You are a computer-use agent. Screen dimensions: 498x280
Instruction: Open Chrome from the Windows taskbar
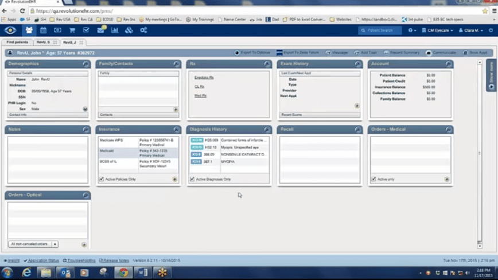click(123, 273)
